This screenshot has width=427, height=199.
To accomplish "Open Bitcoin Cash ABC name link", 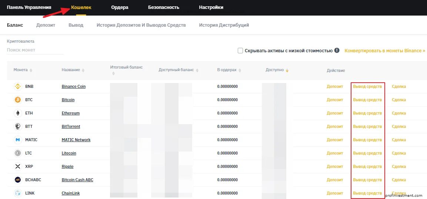I will click(77, 180).
